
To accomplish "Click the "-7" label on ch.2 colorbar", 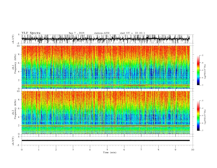I will point(202,131).
